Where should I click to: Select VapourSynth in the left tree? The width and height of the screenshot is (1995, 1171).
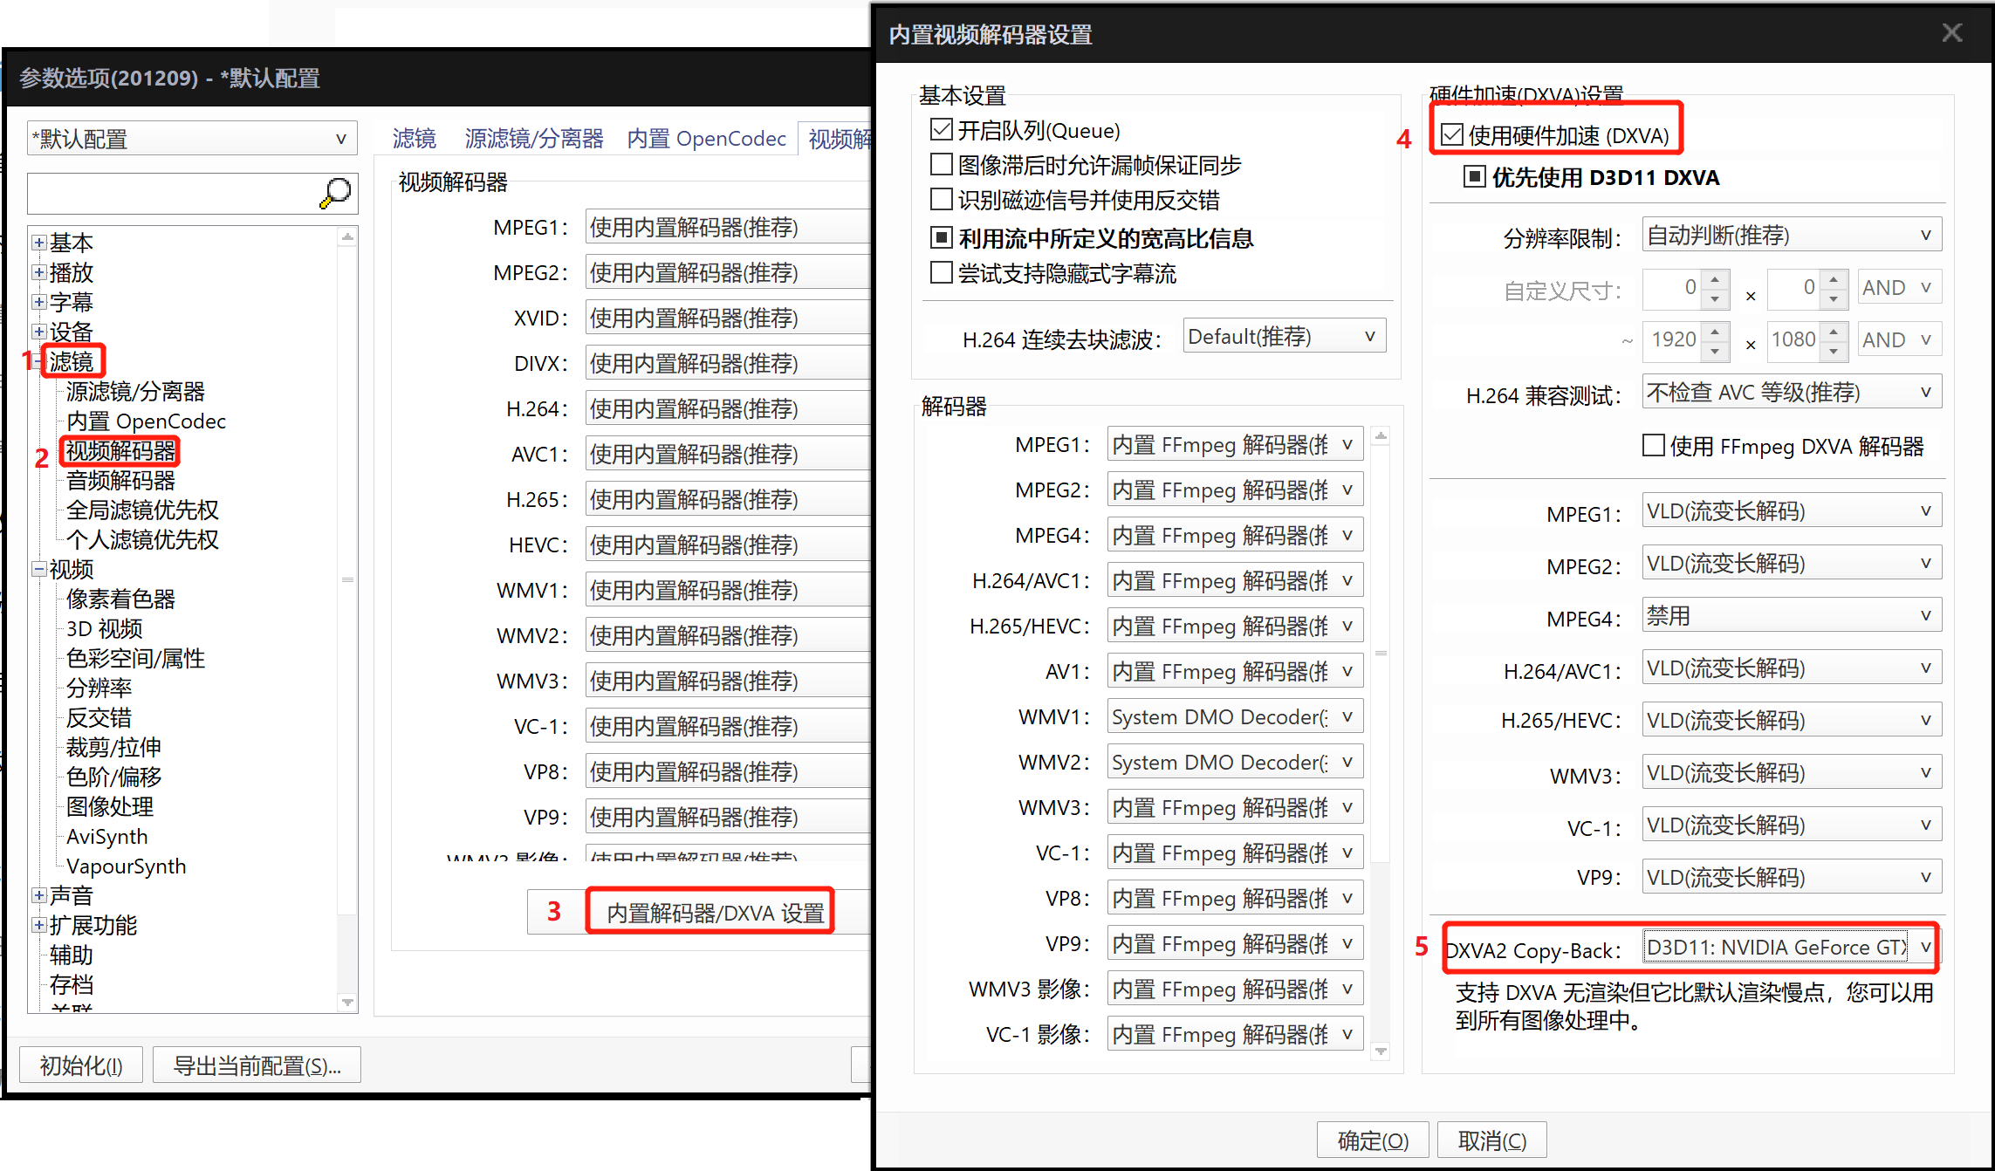126,866
